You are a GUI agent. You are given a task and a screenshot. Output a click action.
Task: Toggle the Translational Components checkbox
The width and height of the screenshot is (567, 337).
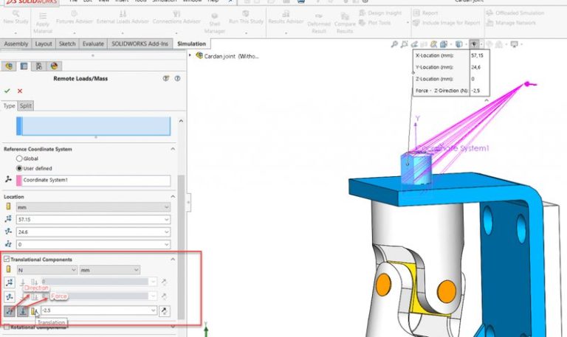(7, 259)
